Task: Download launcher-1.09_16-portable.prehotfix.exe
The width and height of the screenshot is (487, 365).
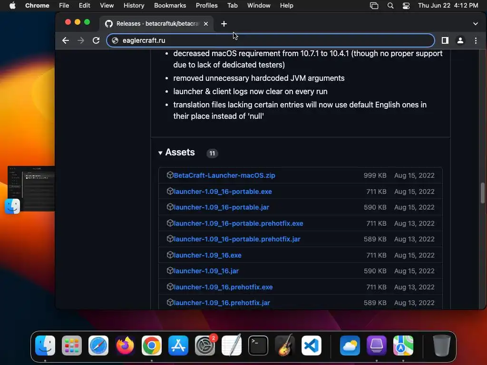Action: click(x=238, y=223)
